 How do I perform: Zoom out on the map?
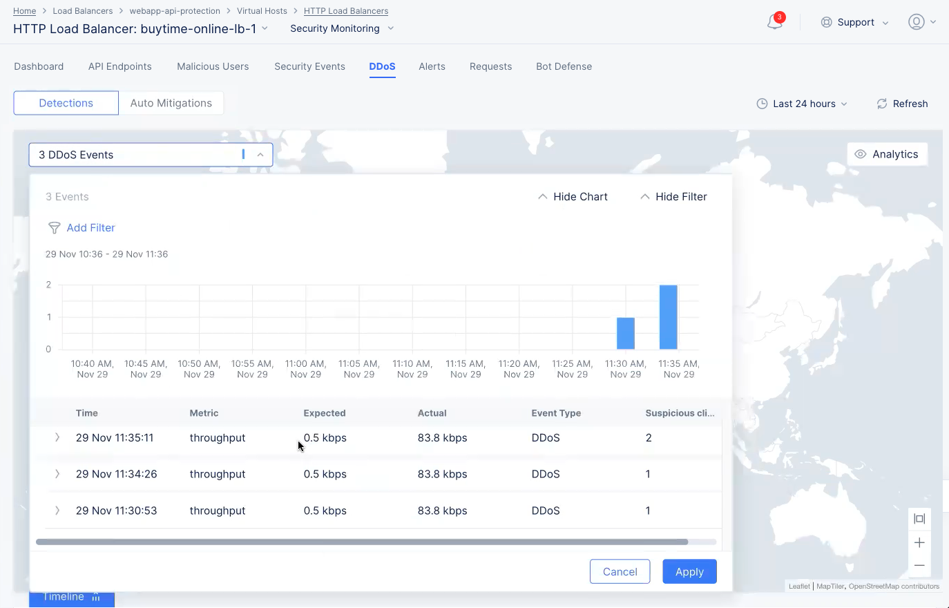919,565
